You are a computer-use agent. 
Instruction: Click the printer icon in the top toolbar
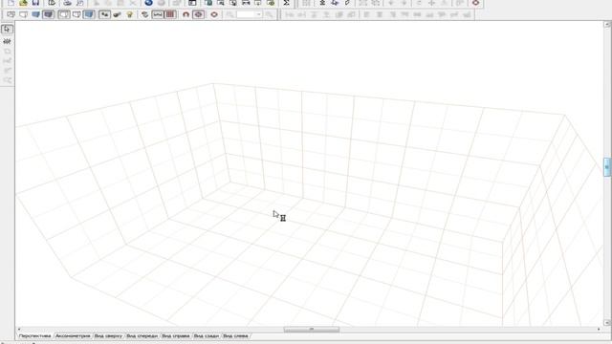click(68, 3)
